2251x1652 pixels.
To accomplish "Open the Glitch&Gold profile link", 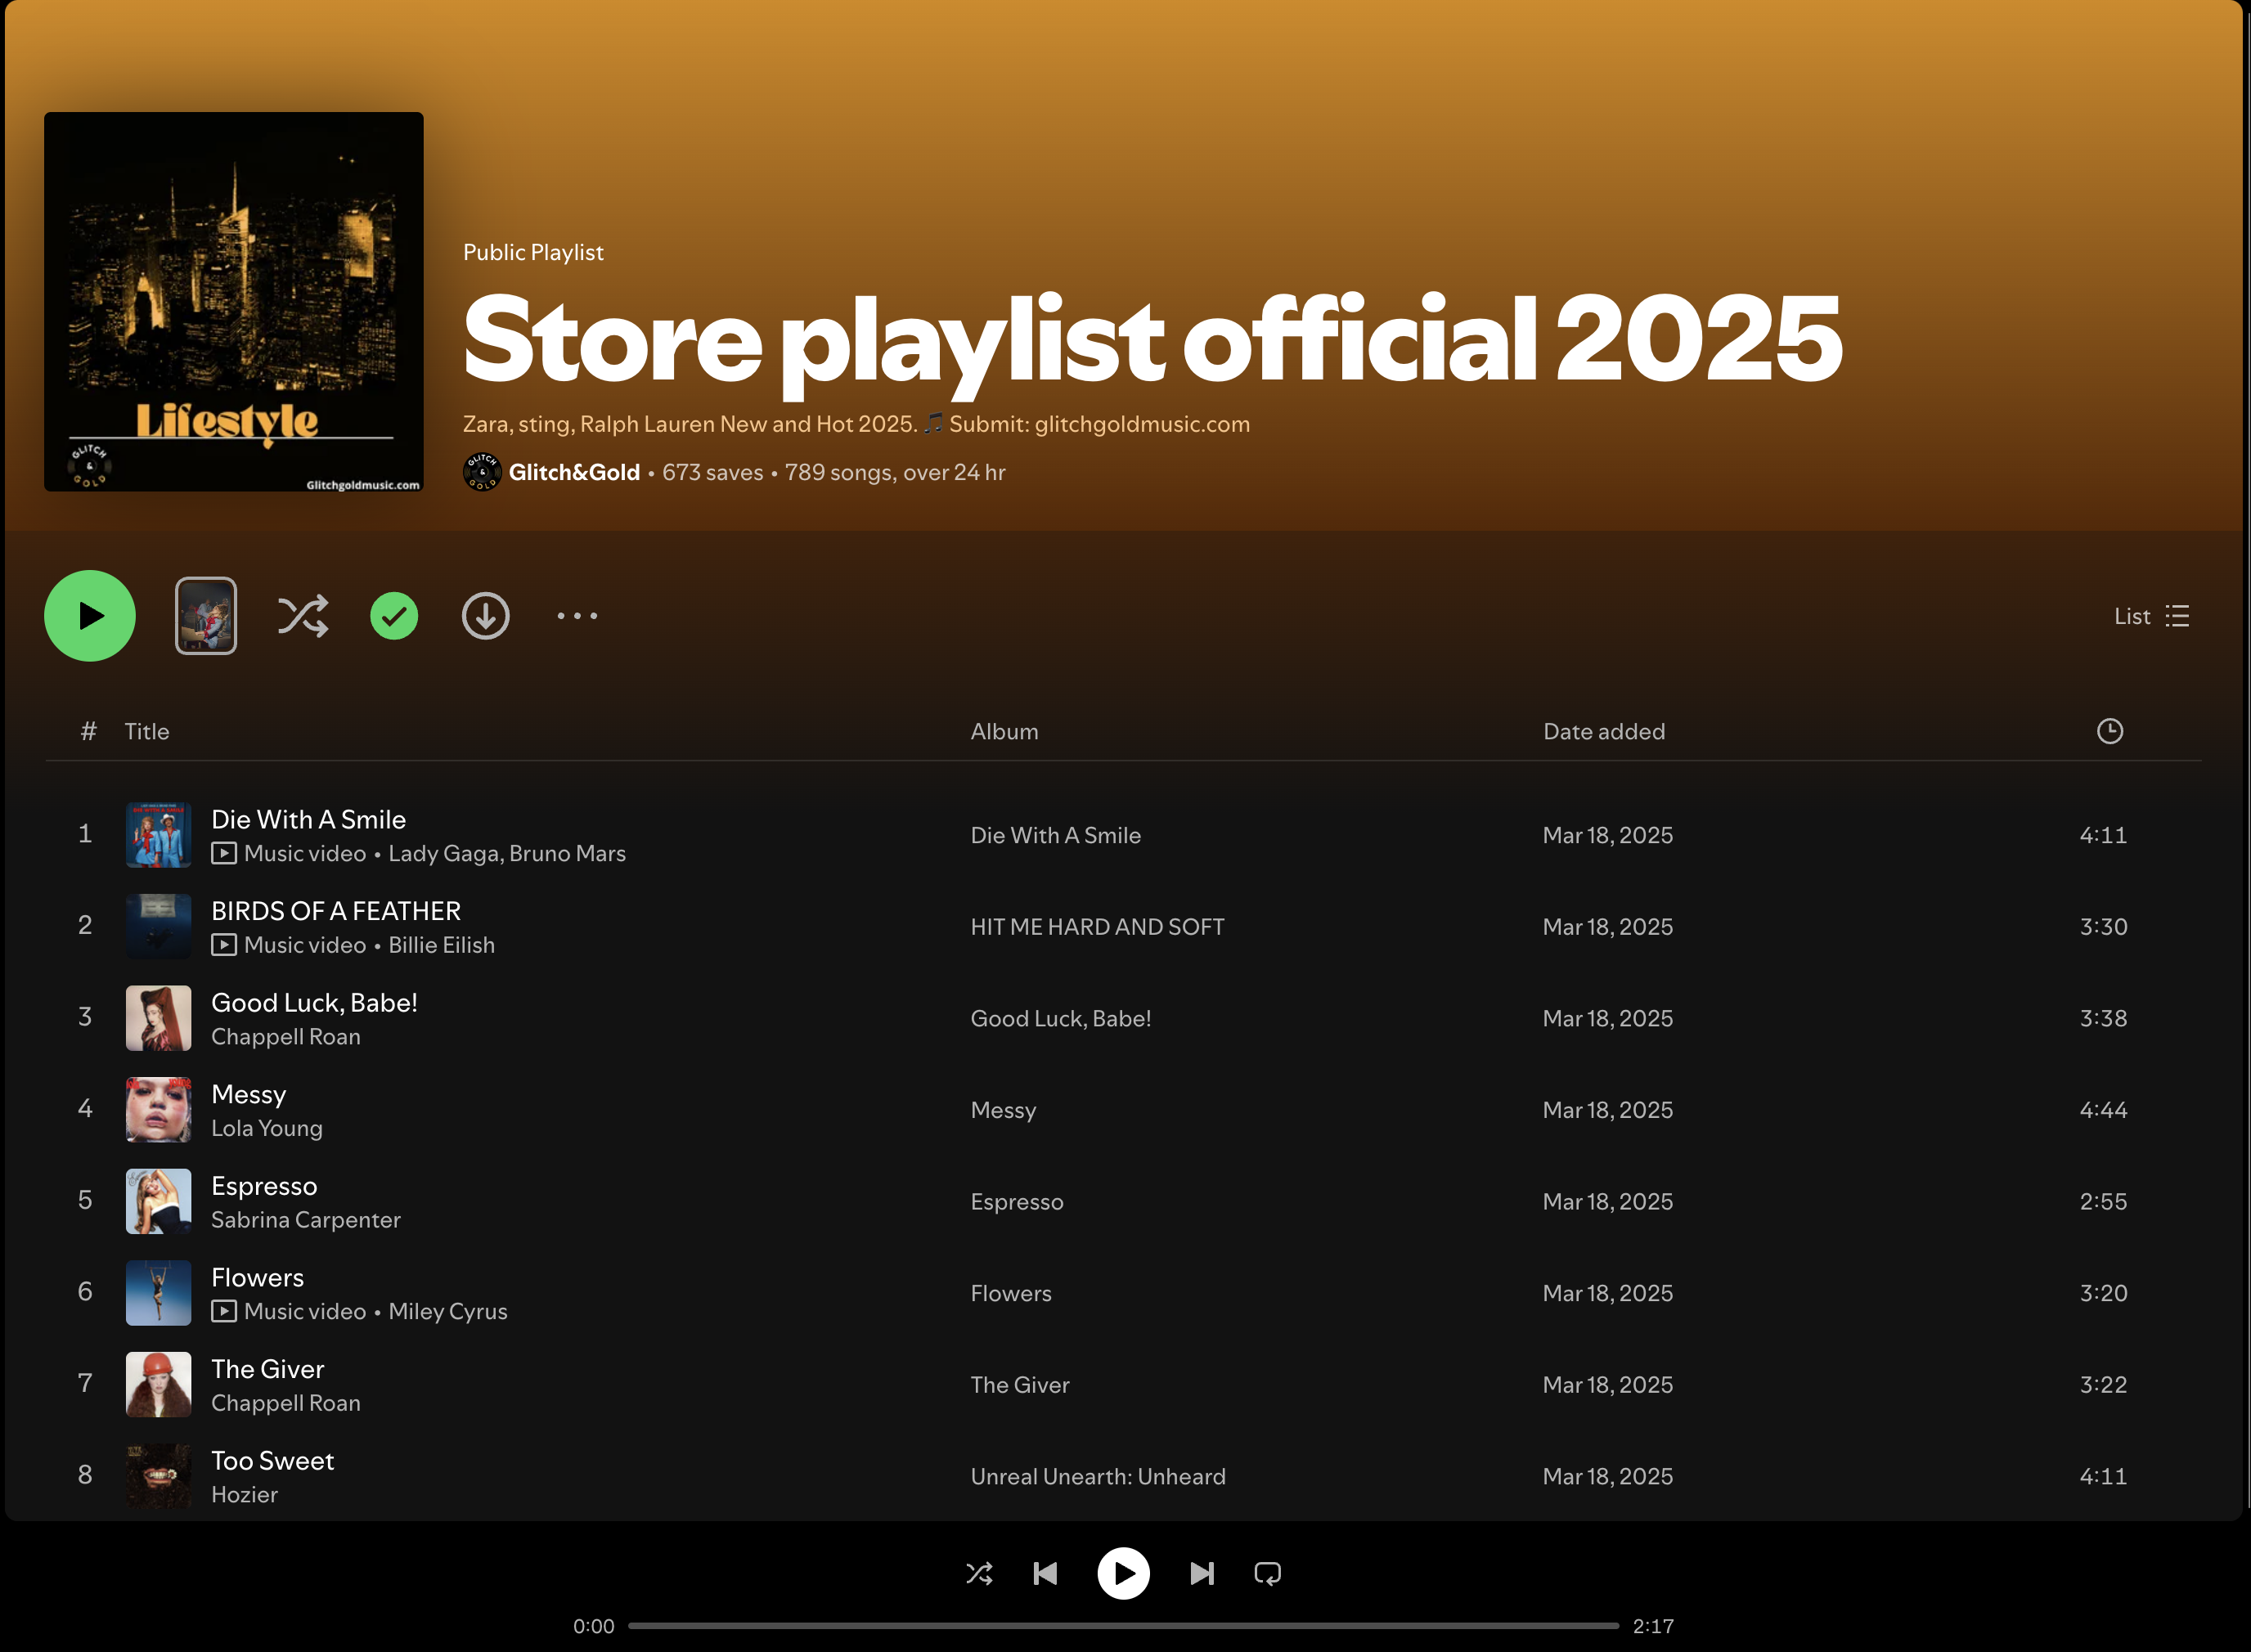I will tap(573, 472).
